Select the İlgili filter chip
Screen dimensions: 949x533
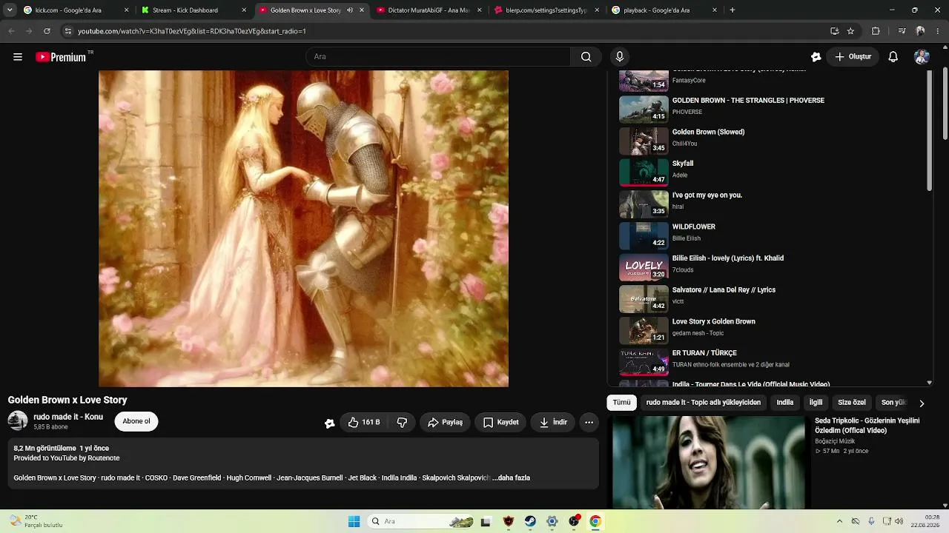click(816, 403)
